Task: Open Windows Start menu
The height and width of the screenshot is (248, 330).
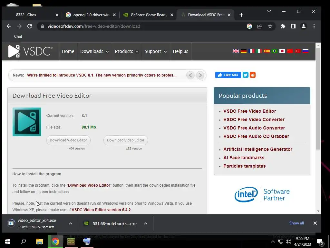Action: 8,242
